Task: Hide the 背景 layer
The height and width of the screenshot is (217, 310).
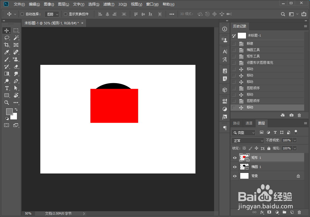Action: click(235, 176)
